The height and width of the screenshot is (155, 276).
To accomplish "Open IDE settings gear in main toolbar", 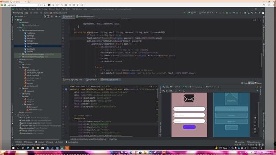I will pyautogui.click(x=260, y=13).
